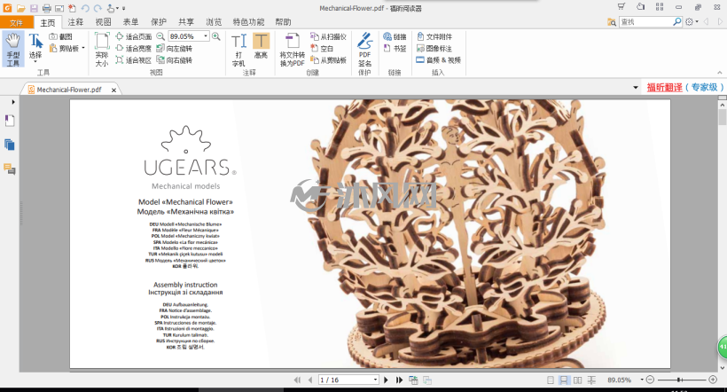Switch to Comment (注释) tab
The height and width of the screenshot is (392, 727).
(75, 22)
